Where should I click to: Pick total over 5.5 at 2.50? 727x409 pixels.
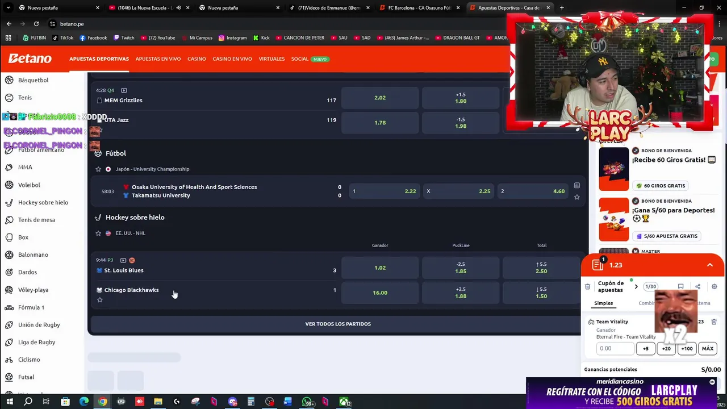(x=541, y=268)
